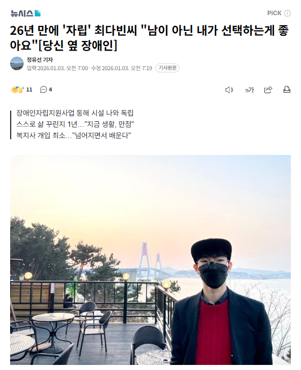Screen dimensions: 301x370
Task: Open the 정유선 기자 reporter page
Action: tap(39, 60)
